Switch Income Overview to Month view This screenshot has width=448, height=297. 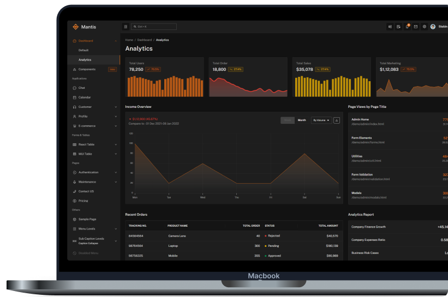click(x=302, y=120)
